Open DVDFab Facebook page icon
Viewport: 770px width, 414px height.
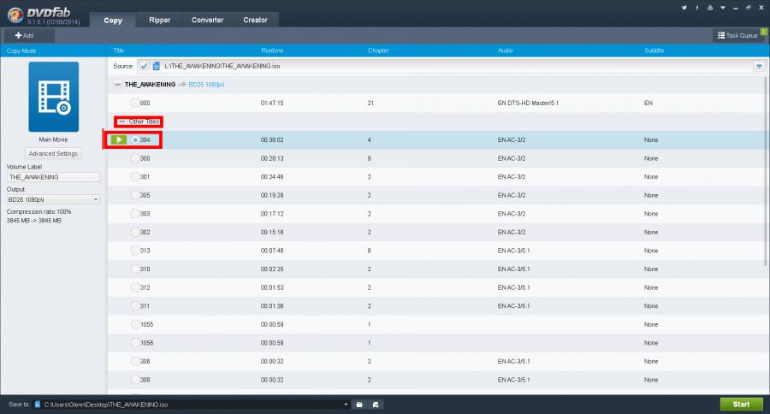pos(697,8)
